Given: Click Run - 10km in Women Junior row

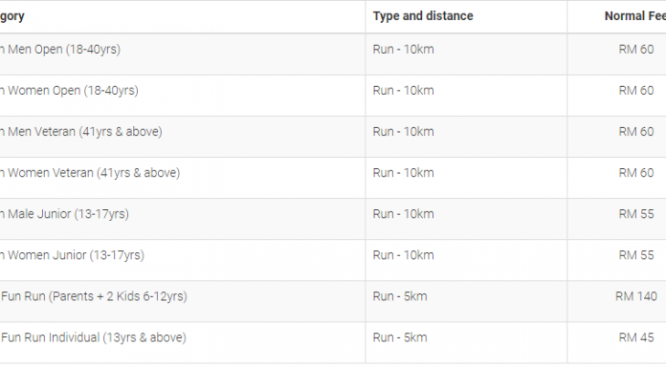Looking at the screenshot, I should pyautogui.click(x=404, y=255).
